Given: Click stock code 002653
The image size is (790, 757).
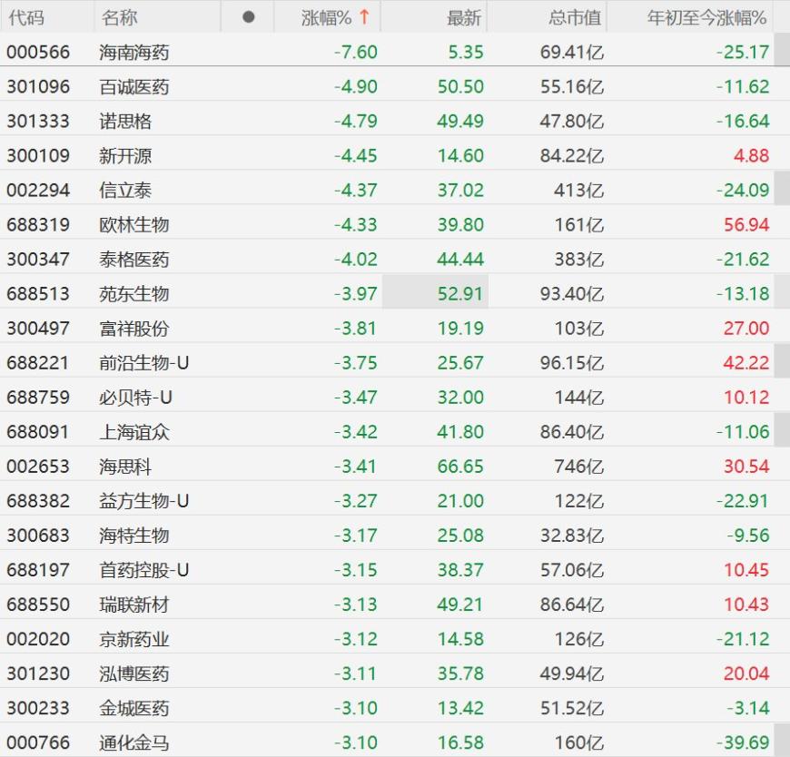Looking at the screenshot, I should click(x=38, y=467).
